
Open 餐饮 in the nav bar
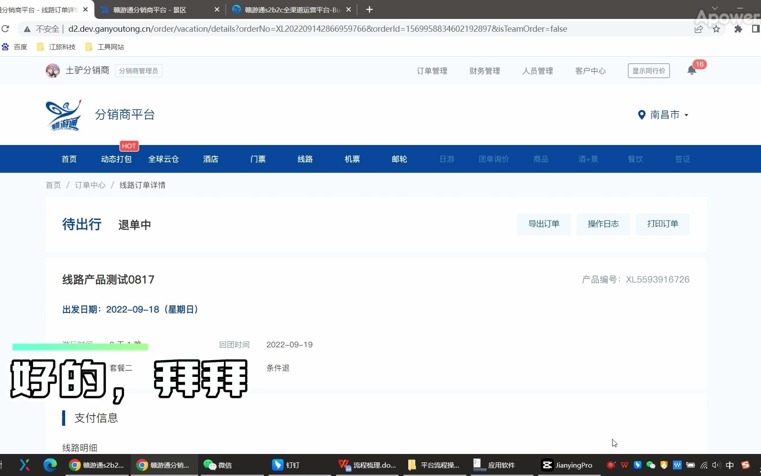click(x=635, y=159)
